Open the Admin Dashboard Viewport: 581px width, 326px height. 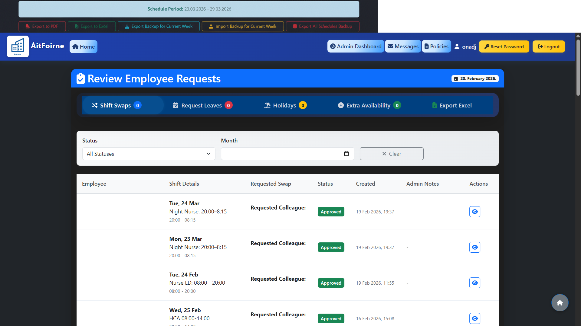pos(356,46)
